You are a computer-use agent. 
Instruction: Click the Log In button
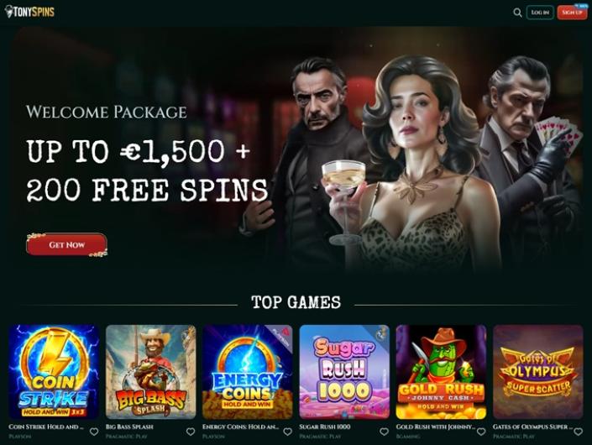pos(540,13)
